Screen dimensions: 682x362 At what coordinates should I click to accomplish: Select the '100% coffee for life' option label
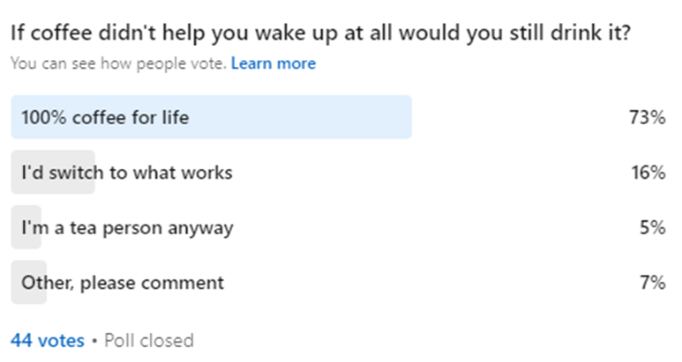(x=105, y=117)
